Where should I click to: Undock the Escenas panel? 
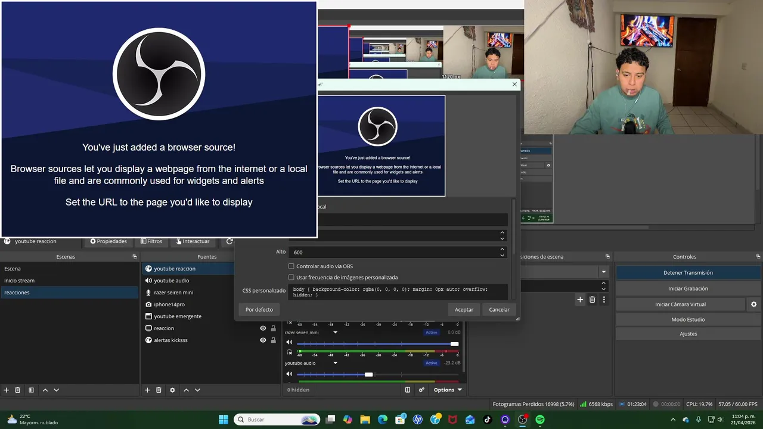point(134,257)
